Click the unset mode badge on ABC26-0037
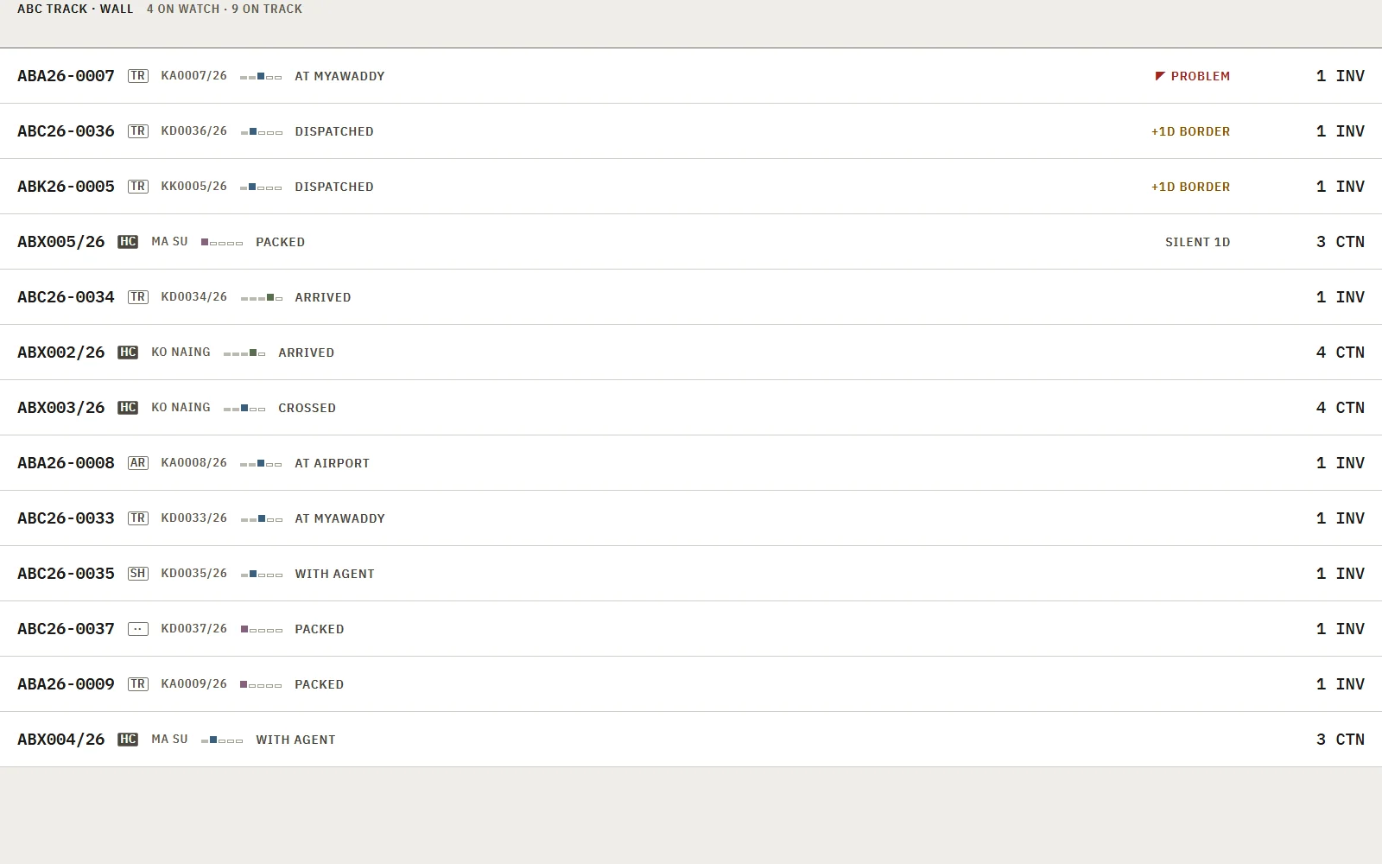The image size is (1382, 864). [137, 629]
